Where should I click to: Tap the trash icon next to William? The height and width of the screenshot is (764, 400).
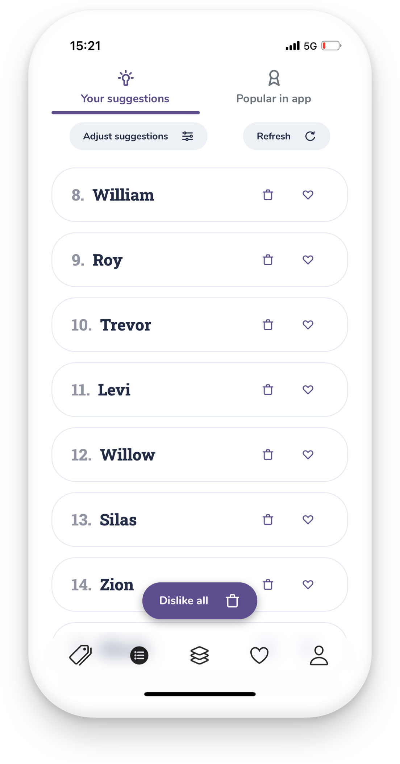coord(268,195)
